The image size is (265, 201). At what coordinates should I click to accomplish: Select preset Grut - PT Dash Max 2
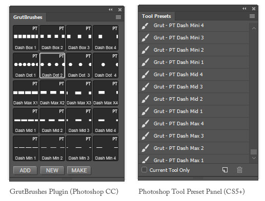coord(194,148)
